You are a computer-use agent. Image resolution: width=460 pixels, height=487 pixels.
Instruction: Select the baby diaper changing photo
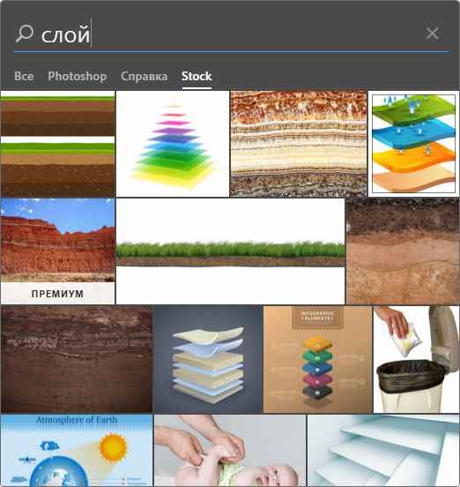point(230,450)
